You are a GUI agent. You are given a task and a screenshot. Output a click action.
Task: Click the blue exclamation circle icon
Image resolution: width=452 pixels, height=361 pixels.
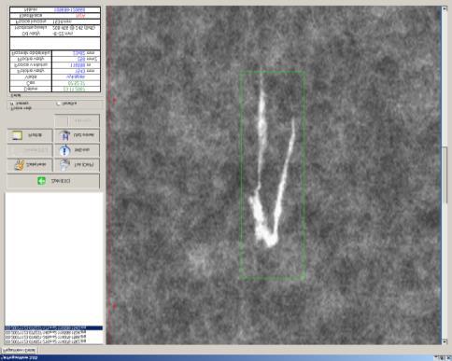(64, 150)
